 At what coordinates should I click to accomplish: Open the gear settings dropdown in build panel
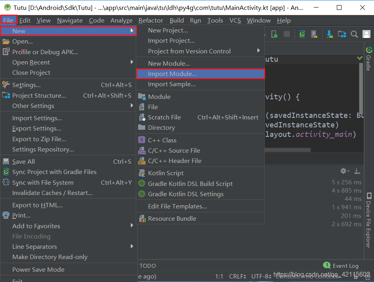click(345, 171)
